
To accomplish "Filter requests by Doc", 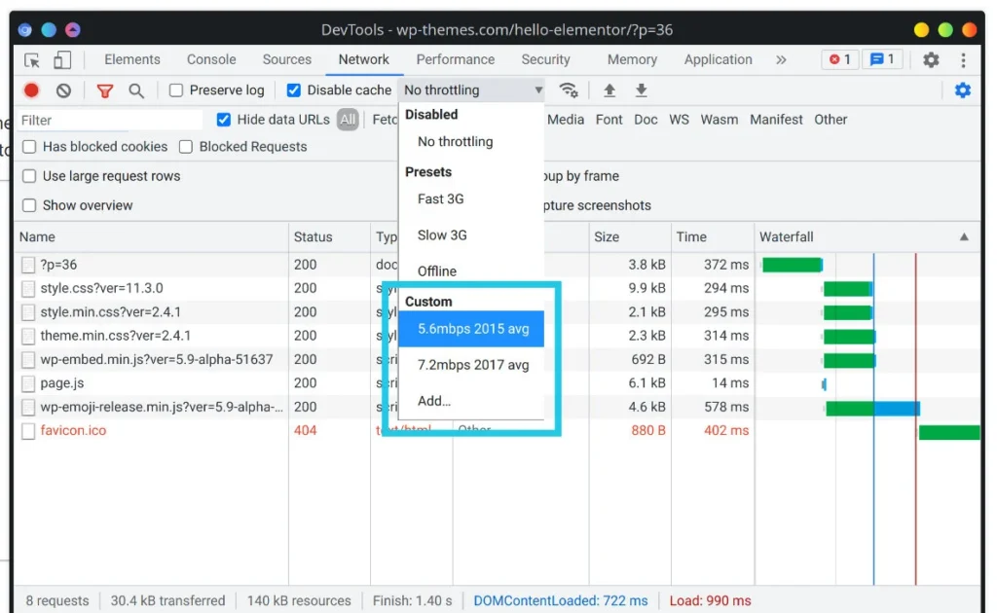I will tap(646, 120).
